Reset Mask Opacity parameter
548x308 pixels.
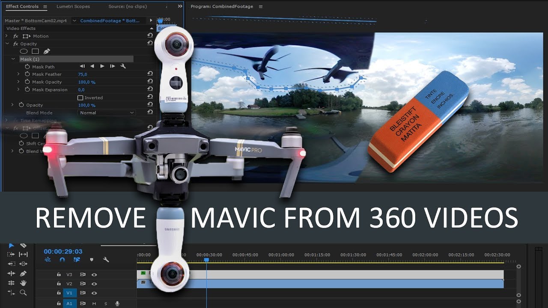(x=150, y=82)
